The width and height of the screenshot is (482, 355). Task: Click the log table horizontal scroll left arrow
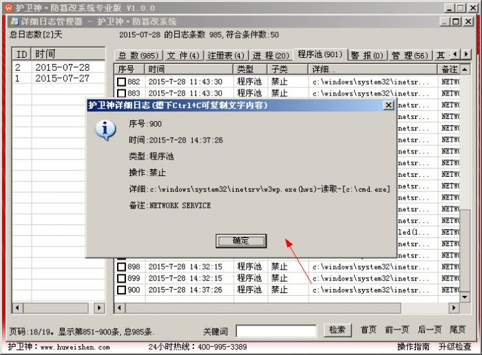(x=120, y=308)
